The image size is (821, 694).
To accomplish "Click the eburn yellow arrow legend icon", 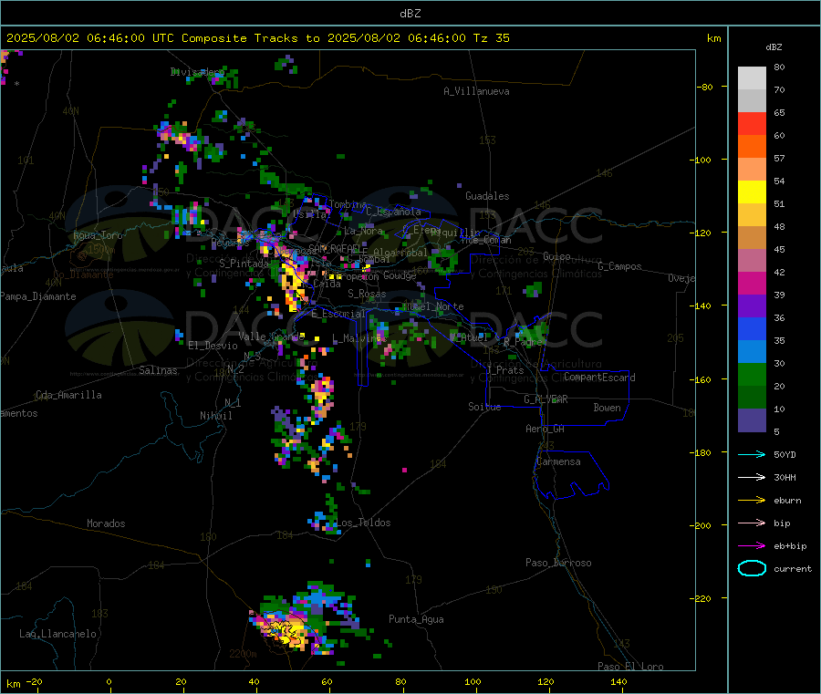I will tap(752, 501).
